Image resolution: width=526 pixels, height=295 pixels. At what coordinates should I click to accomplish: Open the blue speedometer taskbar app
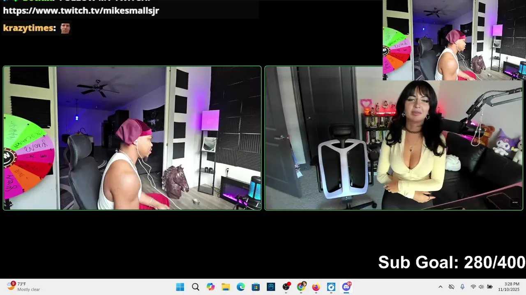click(x=331, y=287)
